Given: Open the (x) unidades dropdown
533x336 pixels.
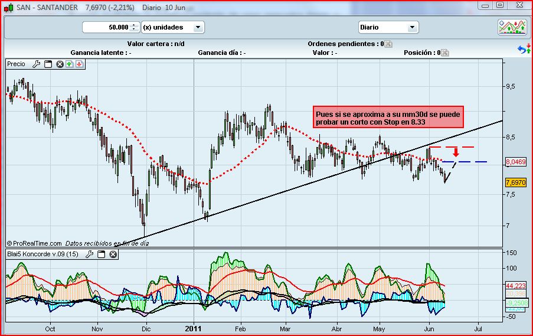Looking at the screenshot, I should [x=173, y=27].
